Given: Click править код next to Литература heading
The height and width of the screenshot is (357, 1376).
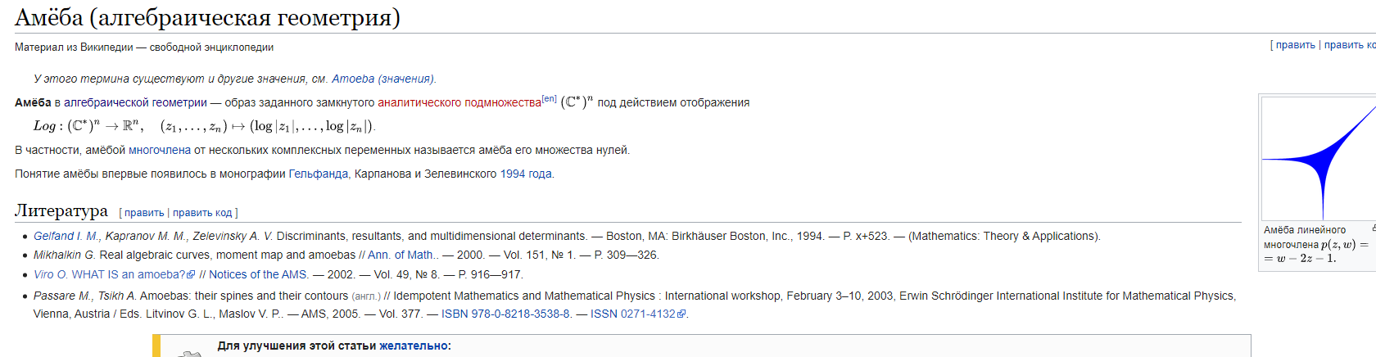Looking at the screenshot, I should click(x=202, y=213).
